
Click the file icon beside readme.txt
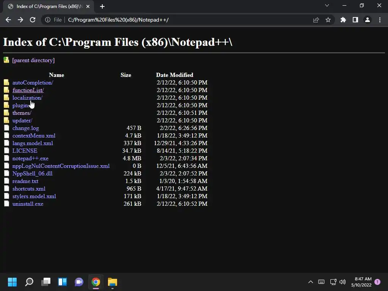pyautogui.click(x=7, y=181)
